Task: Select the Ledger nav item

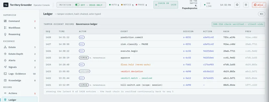Action: pyautogui.click(x=20, y=100)
